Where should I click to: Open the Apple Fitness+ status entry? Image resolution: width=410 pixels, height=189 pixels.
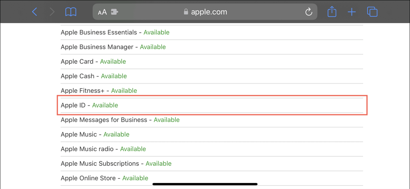pos(98,91)
